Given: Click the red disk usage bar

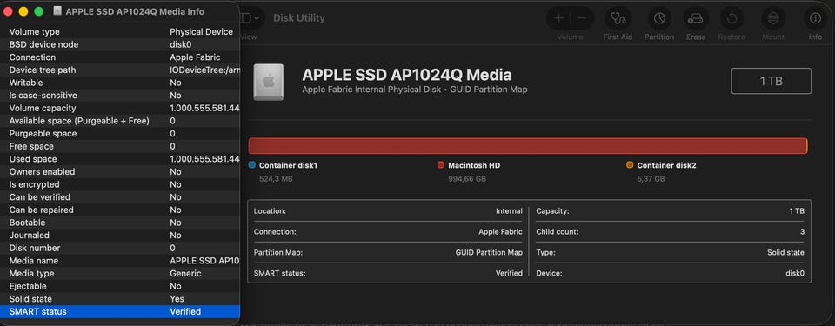Looking at the screenshot, I should (x=528, y=146).
